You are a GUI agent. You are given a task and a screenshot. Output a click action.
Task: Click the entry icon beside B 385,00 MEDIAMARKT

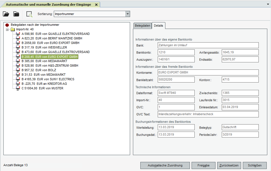(x=18, y=61)
